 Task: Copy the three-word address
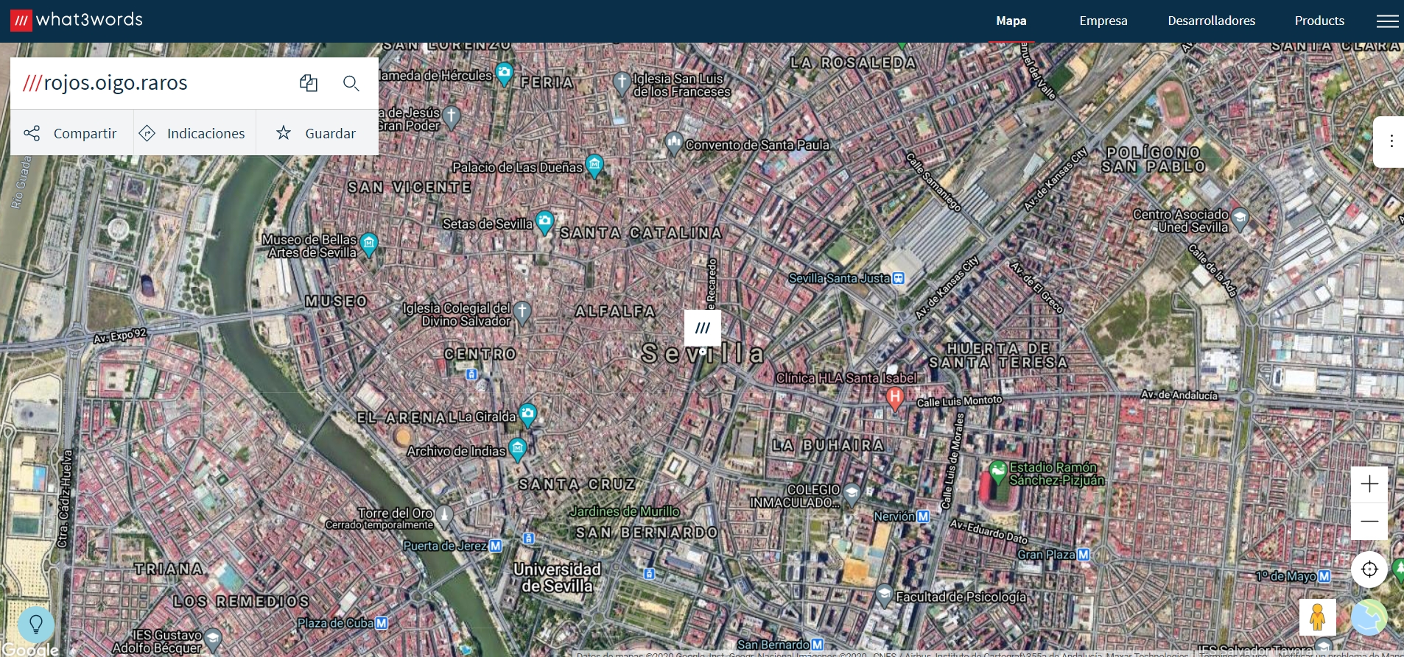309,83
